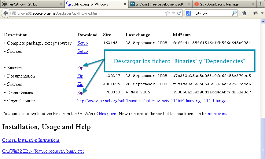Click the monitored releases link
This screenshot has width=265, height=159.
tap(217, 114)
